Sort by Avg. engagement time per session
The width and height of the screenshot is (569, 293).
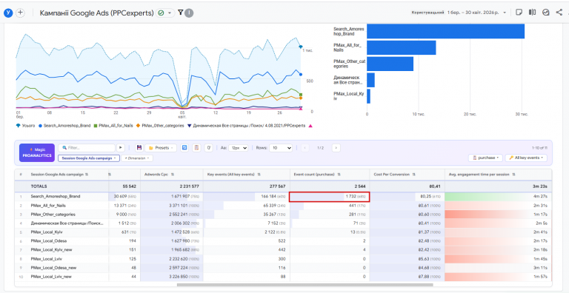coord(482,175)
